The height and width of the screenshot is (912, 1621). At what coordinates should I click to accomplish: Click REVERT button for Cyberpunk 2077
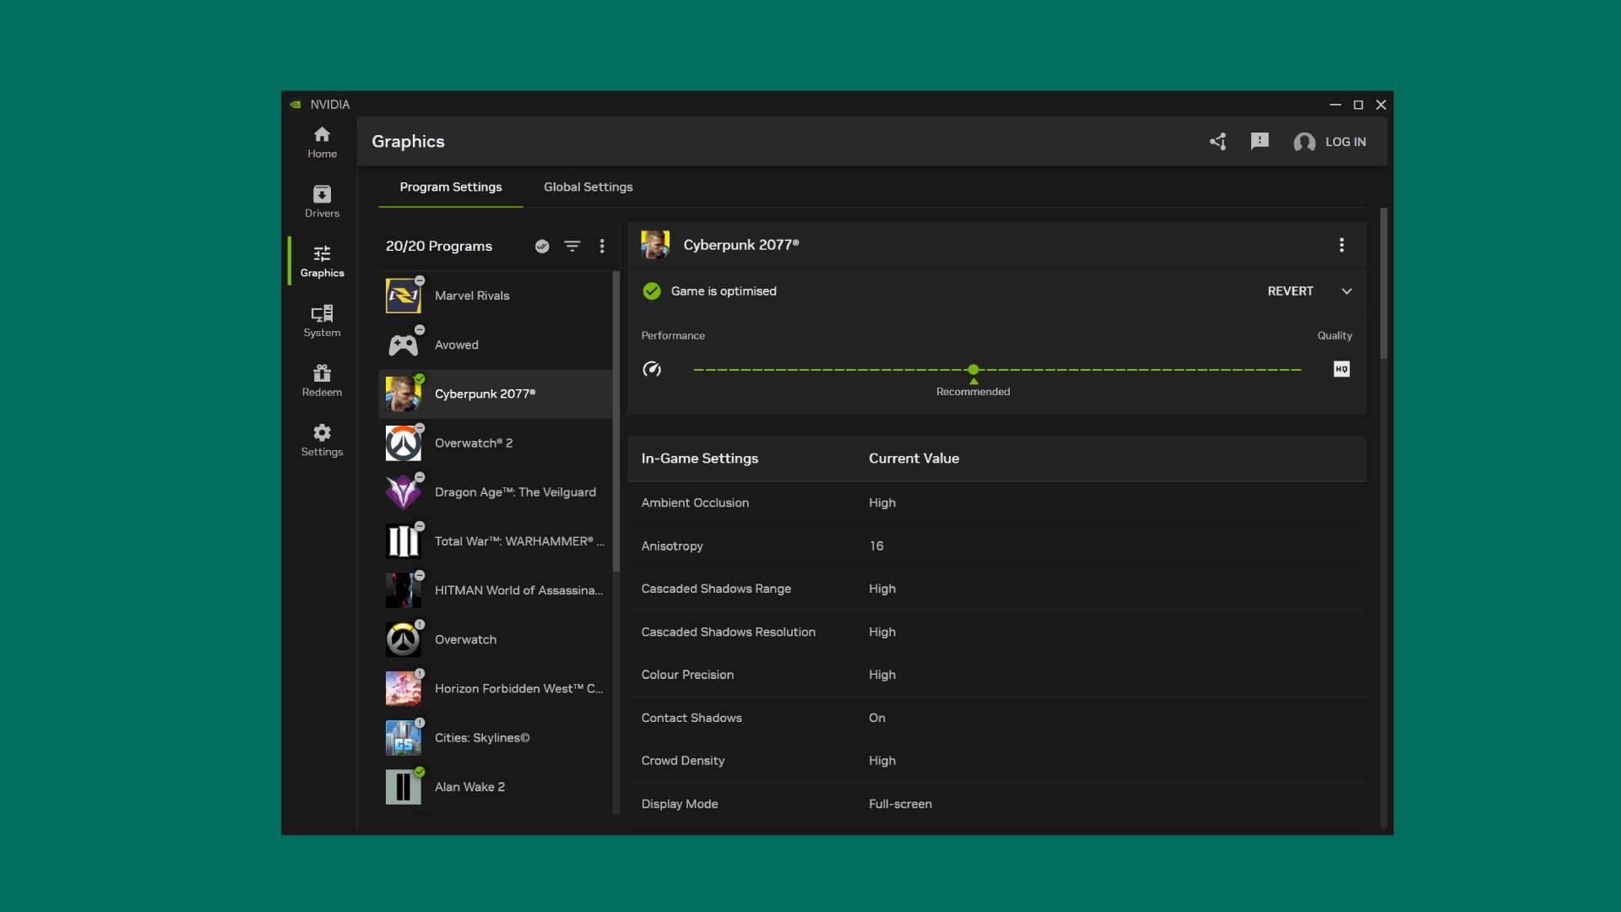pos(1290,291)
